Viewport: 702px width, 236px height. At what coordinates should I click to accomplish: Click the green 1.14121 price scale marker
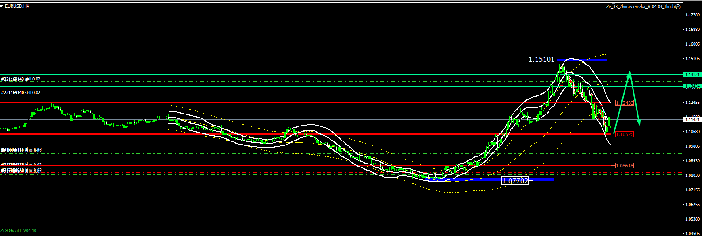691,75
